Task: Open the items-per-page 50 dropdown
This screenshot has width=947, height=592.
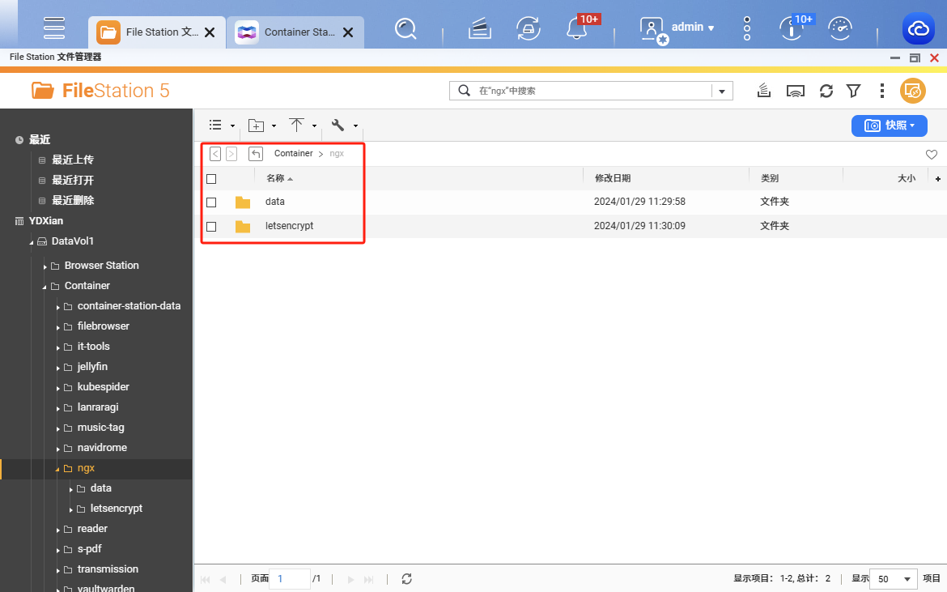Action: click(894, 579)
